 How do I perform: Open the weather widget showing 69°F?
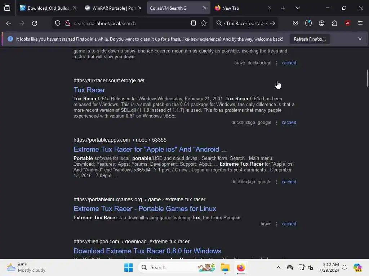tap(26, 267)
